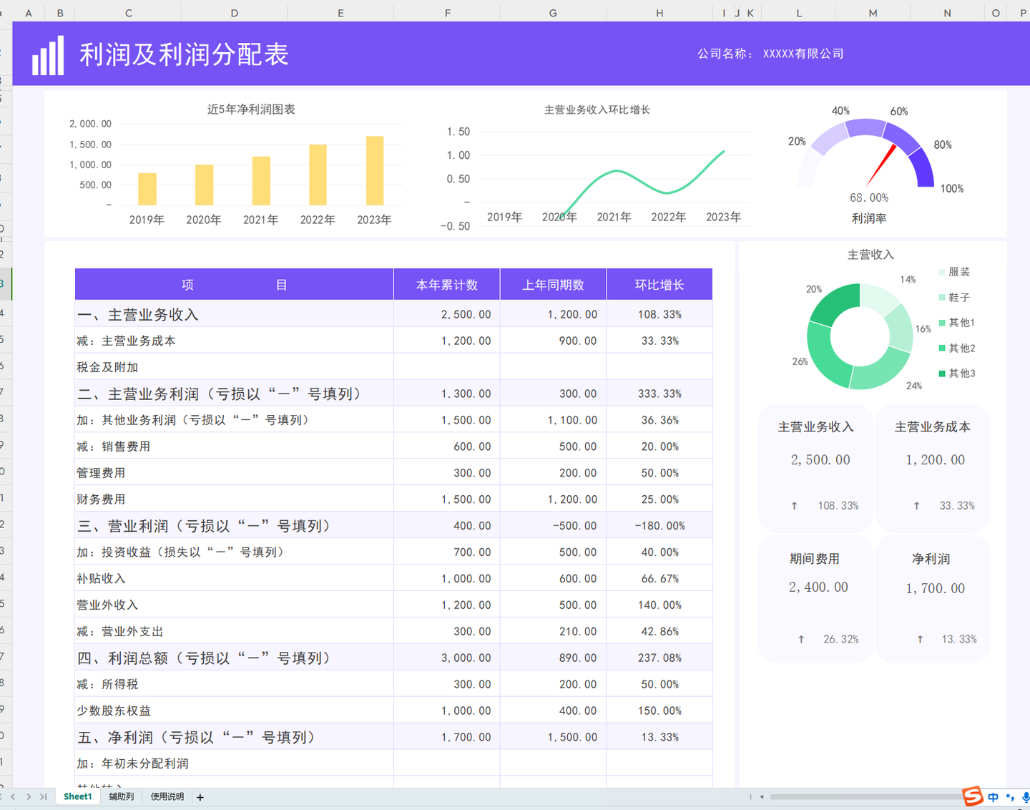Viewport: 1030px width, 810px height.
Task: Click the 68.00% profit rate value
Action: coord(869,197)
